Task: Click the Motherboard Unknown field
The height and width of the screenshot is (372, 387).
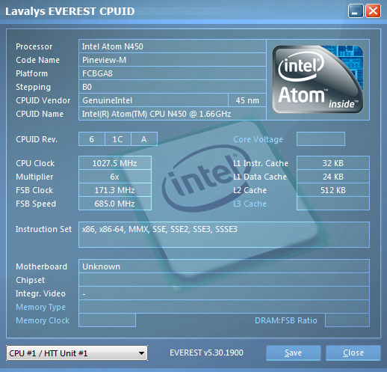Action: click(224, 266)
